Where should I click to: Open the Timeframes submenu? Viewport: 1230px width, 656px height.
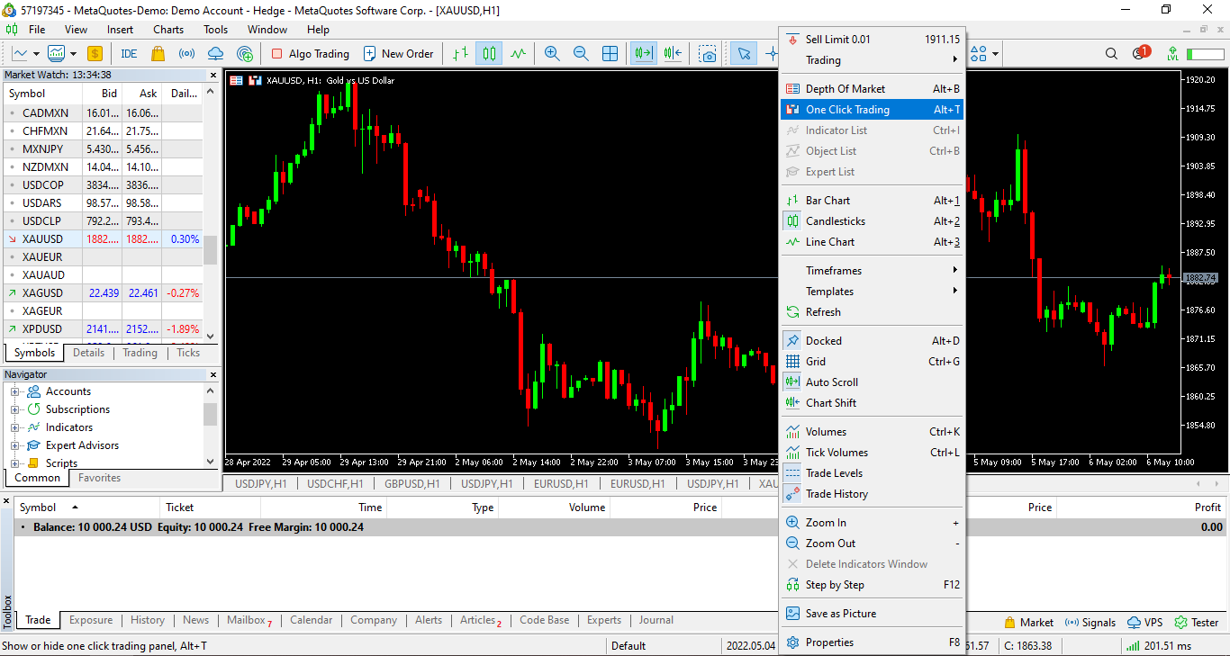click(872, 271)
